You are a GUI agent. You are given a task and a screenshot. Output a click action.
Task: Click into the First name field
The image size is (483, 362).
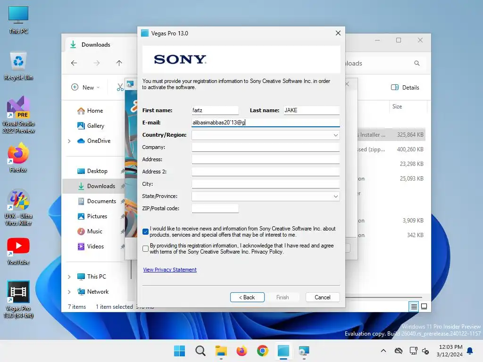click(x=215, y=110)
